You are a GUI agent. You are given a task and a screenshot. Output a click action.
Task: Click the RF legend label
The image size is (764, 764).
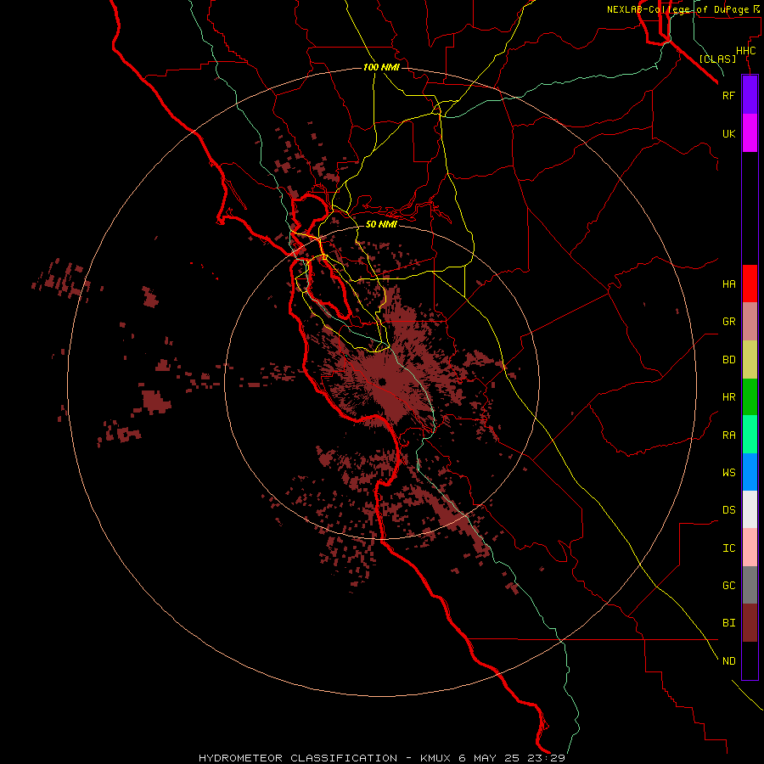728,95
